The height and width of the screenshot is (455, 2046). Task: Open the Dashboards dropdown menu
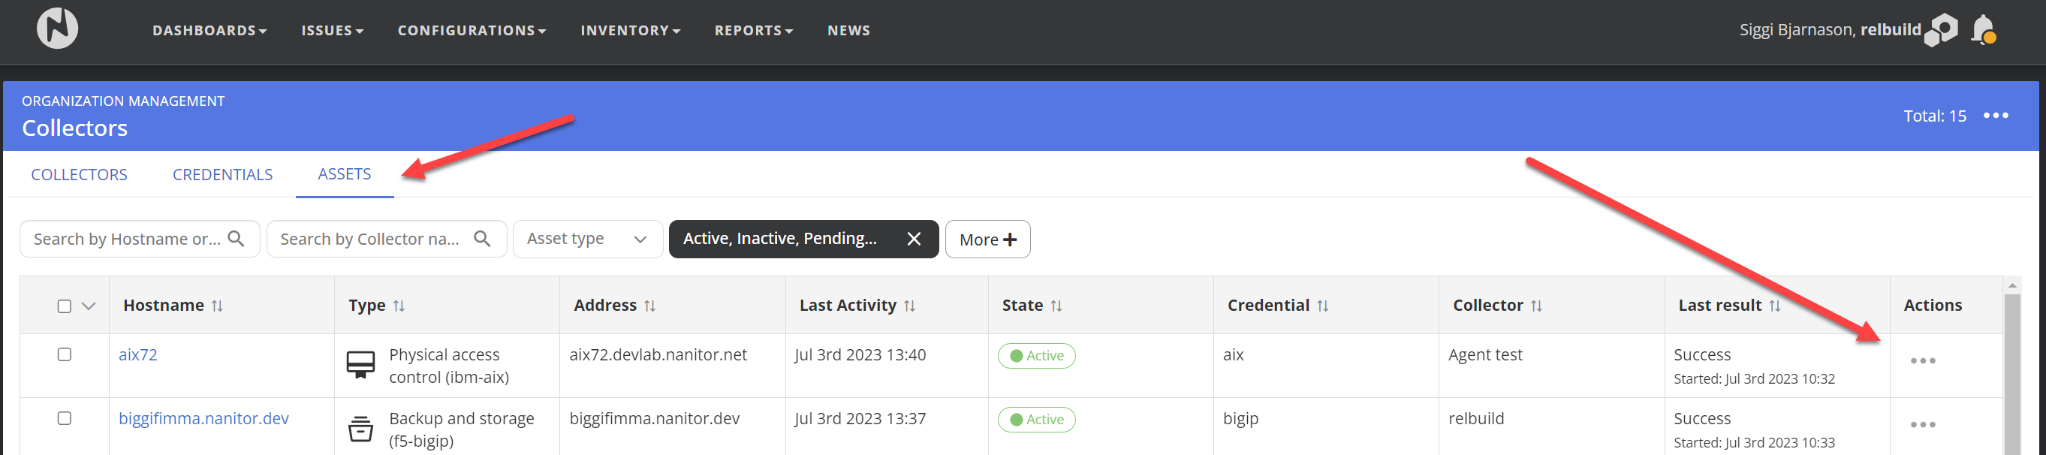click(x=209, y=31)
